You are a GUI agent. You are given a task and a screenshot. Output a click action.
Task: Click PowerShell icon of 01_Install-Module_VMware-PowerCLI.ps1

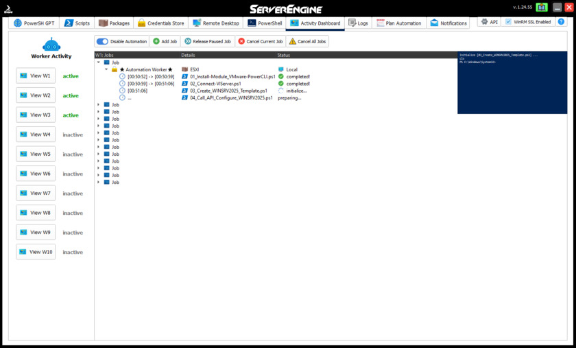184,76
